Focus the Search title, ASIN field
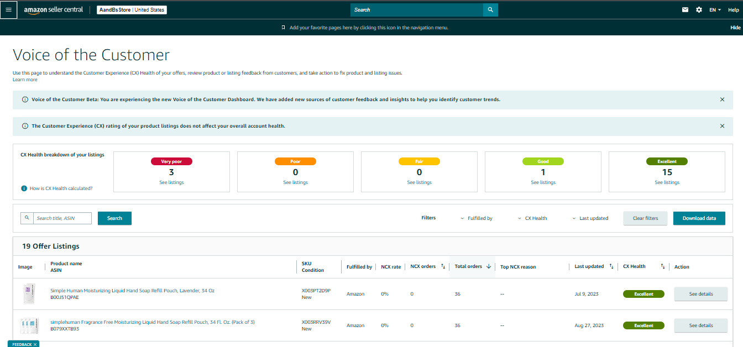Screen dimensions: 743x347 [62, 218]
